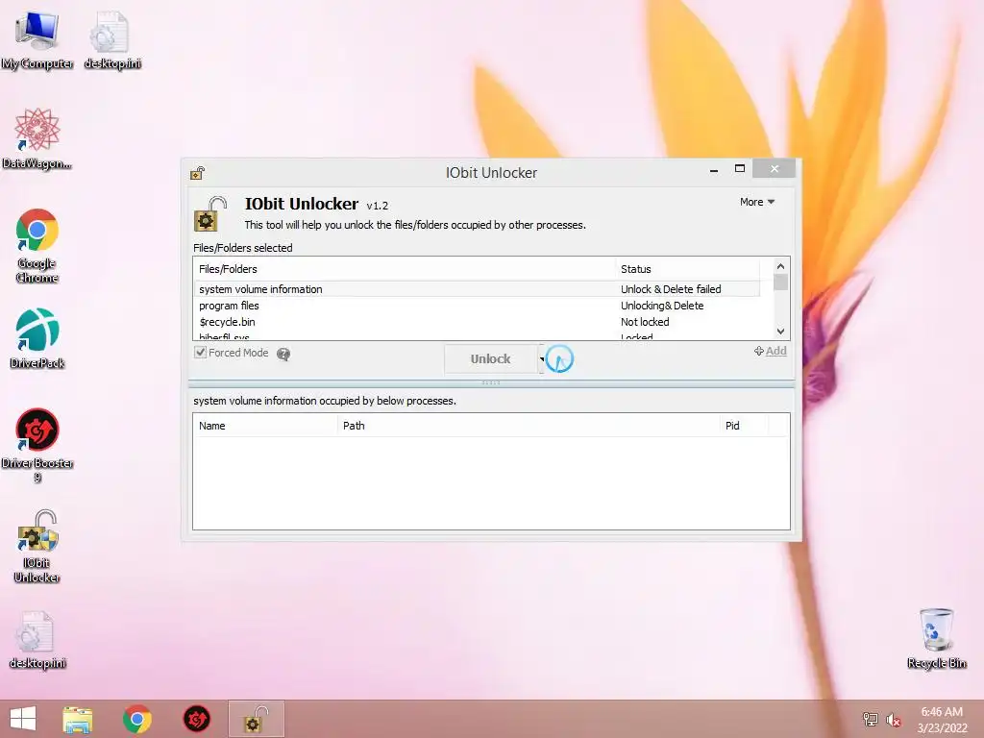The image size is (984, 738).
Task: Minimize the IObit Unlocker window
Action: click(x=714, y=169)
